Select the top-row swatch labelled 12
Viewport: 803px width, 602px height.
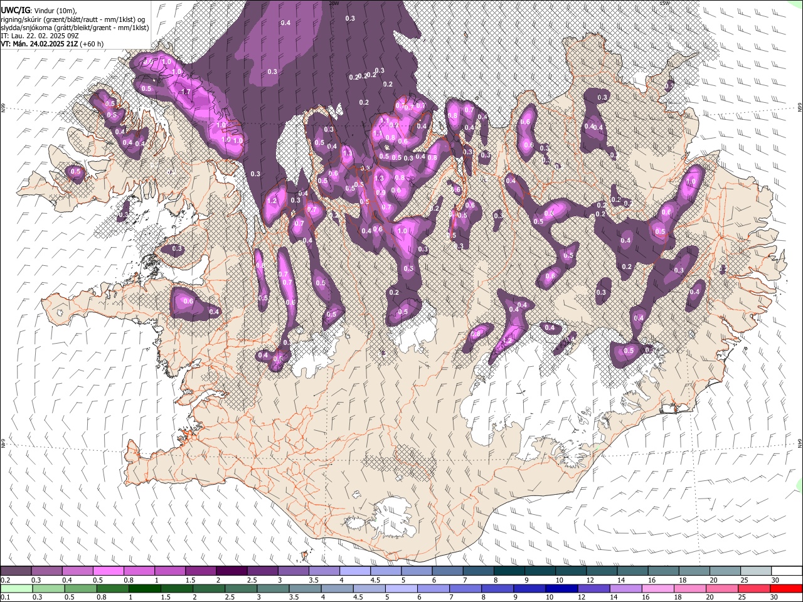602,571
